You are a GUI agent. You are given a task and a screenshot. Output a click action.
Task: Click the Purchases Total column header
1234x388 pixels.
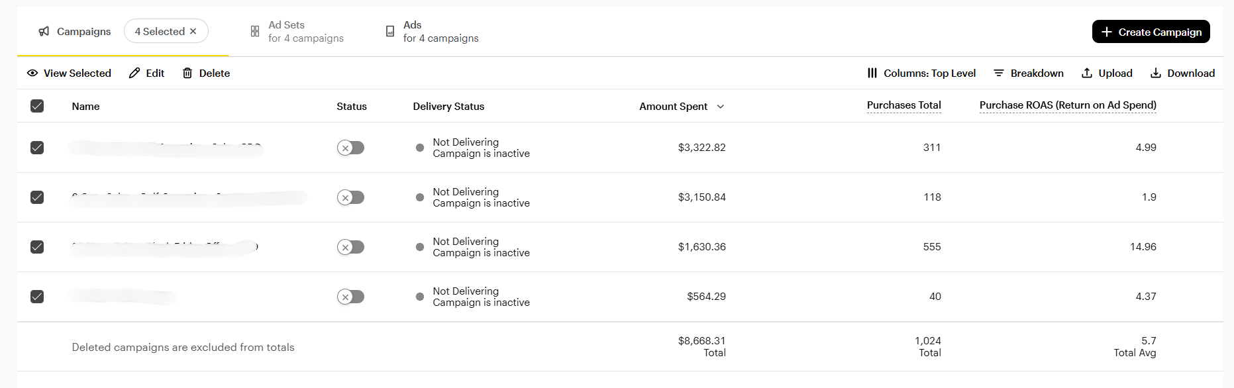coord(903,105)
